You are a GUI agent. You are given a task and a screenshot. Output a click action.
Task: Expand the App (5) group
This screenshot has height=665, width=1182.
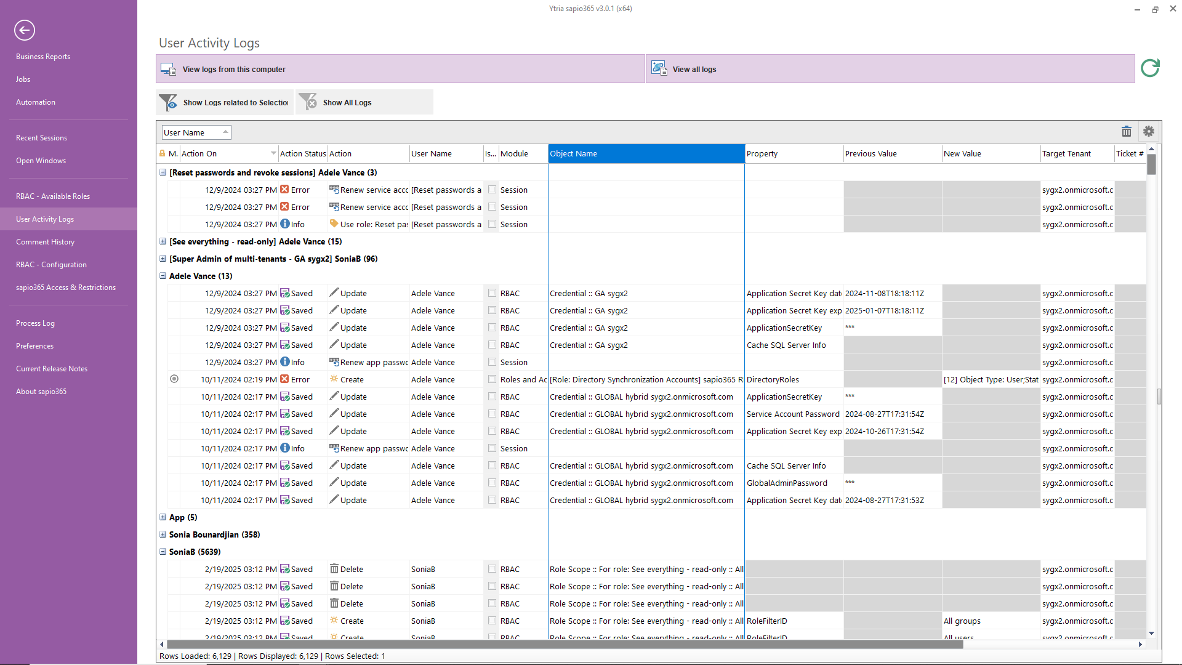point(163,517)
